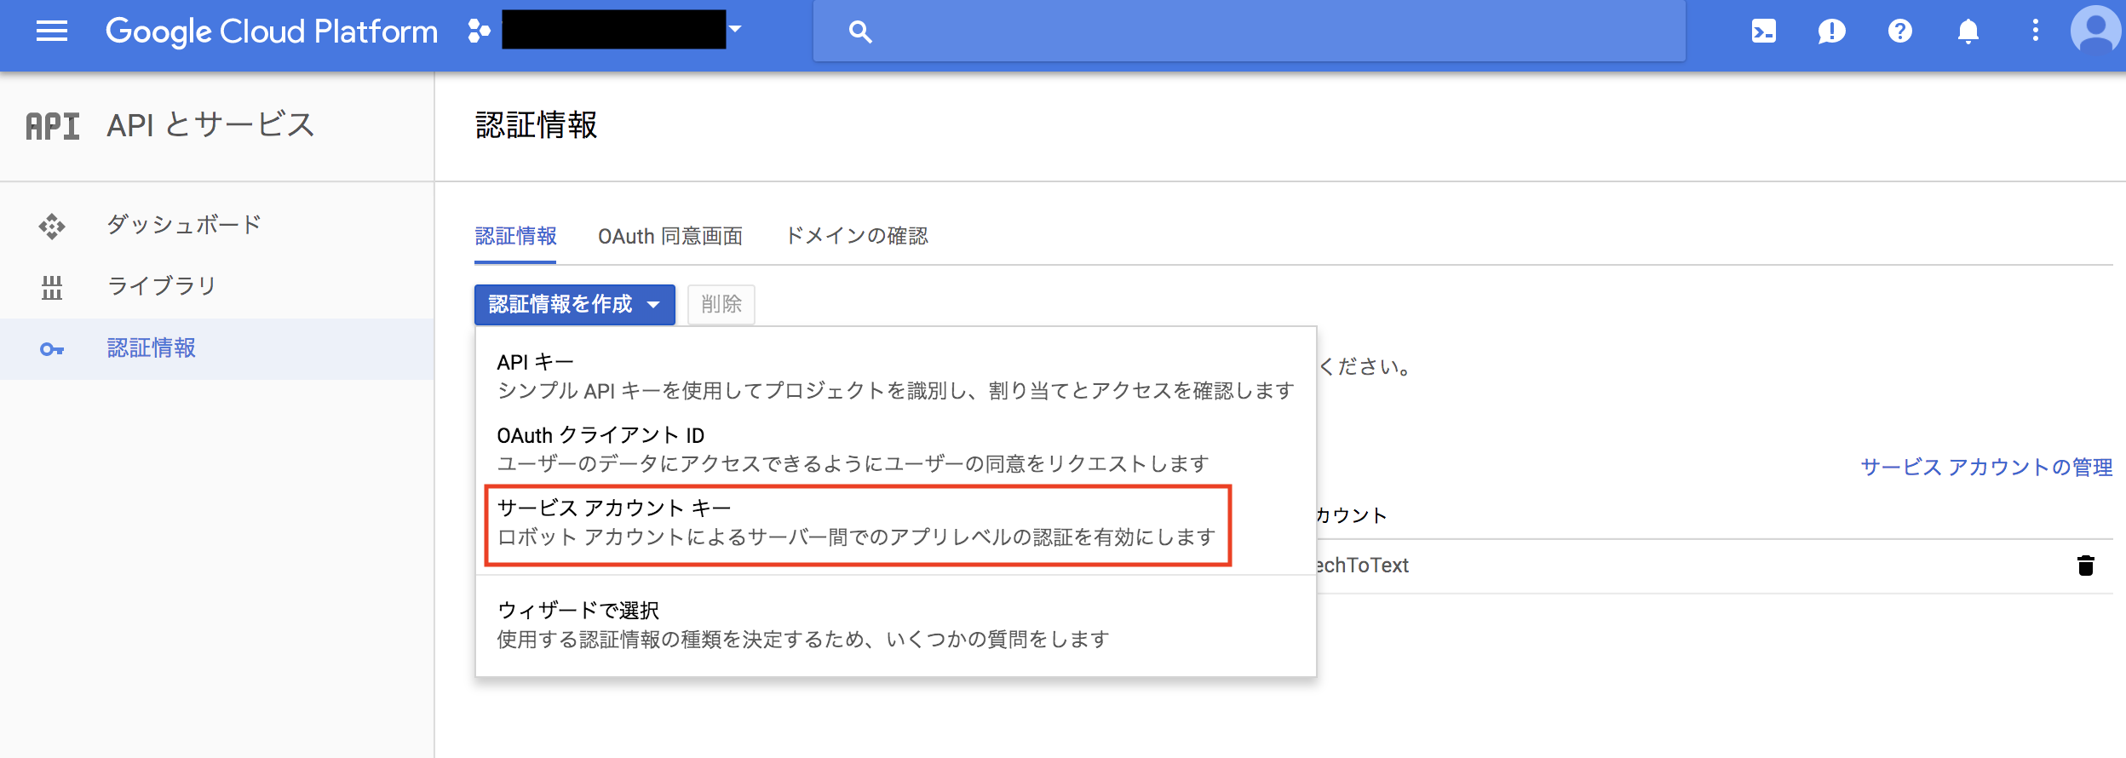The image size is (2126, 758).
Task: Open the サービス アカウントの管理 link
Action: pos(1986,468)
